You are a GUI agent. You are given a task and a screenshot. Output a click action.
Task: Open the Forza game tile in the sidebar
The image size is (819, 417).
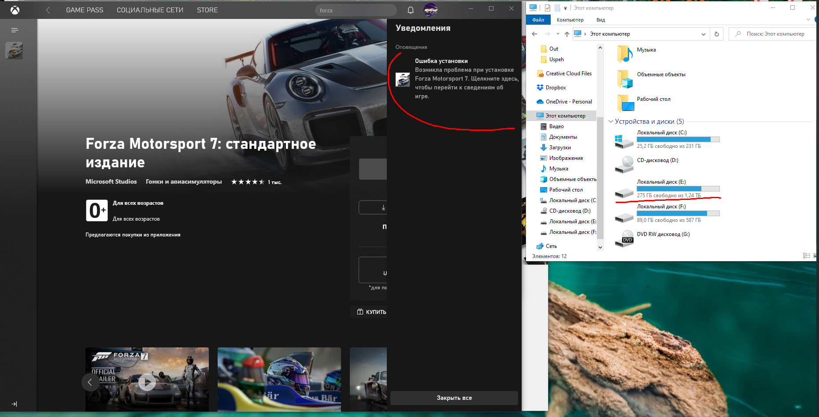coord(14,51)
